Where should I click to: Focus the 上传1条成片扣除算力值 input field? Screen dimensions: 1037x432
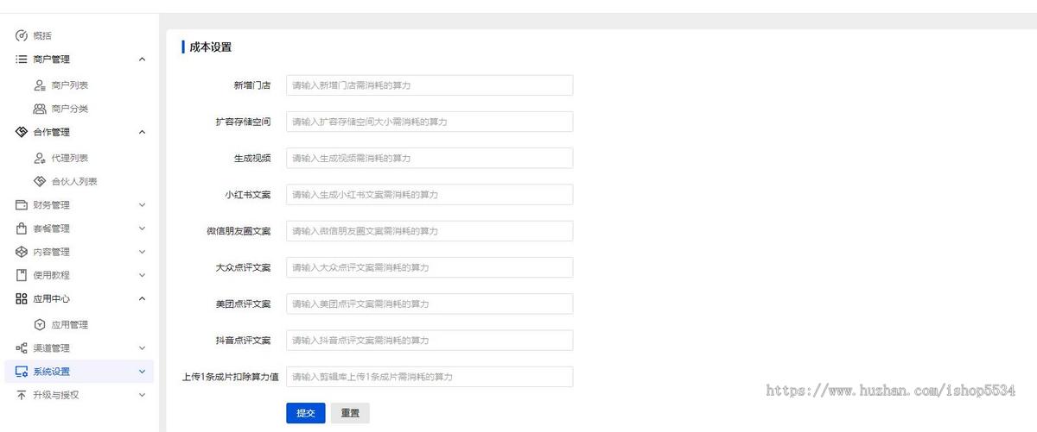click(429, 377)
